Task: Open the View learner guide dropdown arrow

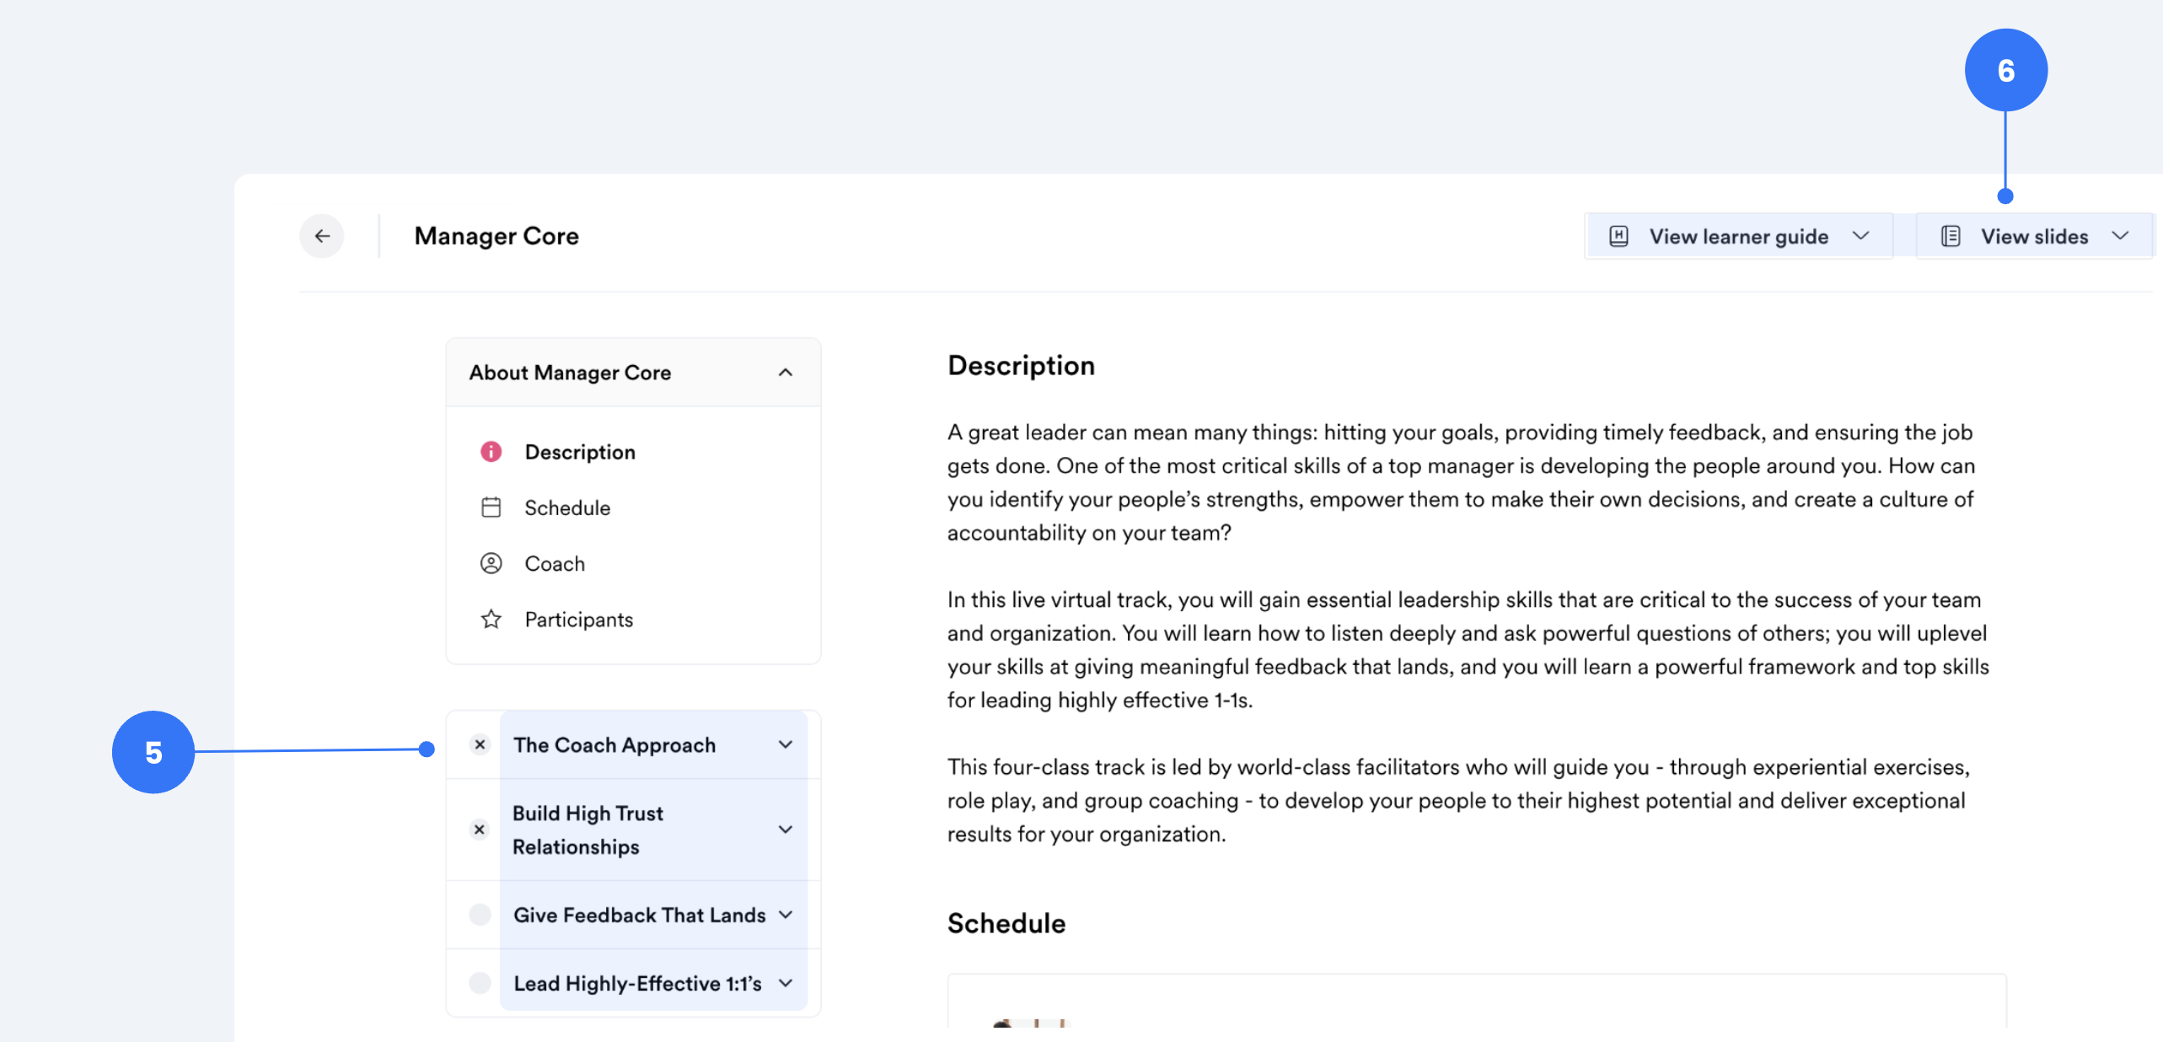Action: (1862, 236)
